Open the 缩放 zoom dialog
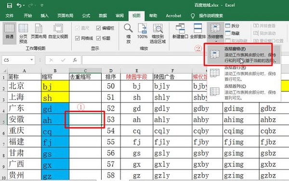The height and width of the screenshot is (181, 289). (128, 33)
